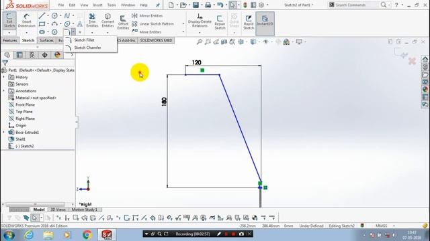Open the Smart Dimension dropdown arrow
This screenshot has height=241, width=430.
(27, 33)
